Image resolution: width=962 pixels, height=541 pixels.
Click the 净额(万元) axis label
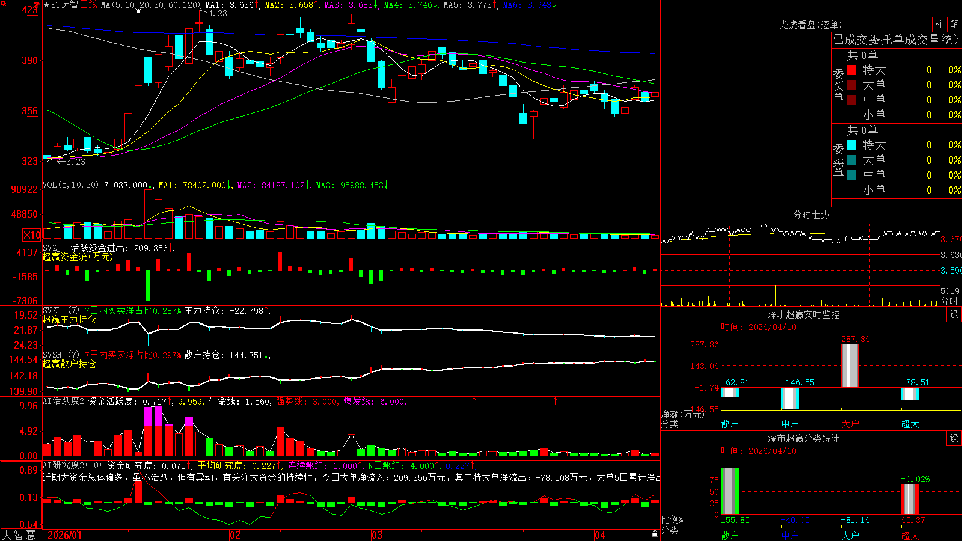point(682,414)
